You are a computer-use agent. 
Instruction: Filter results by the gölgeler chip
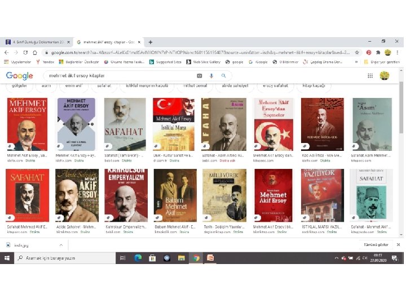point(19,86)
